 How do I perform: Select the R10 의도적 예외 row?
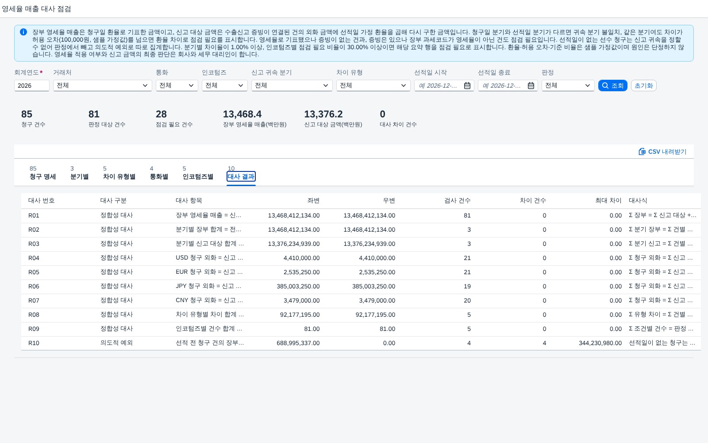pyautogui.click(x=361, y=343)
